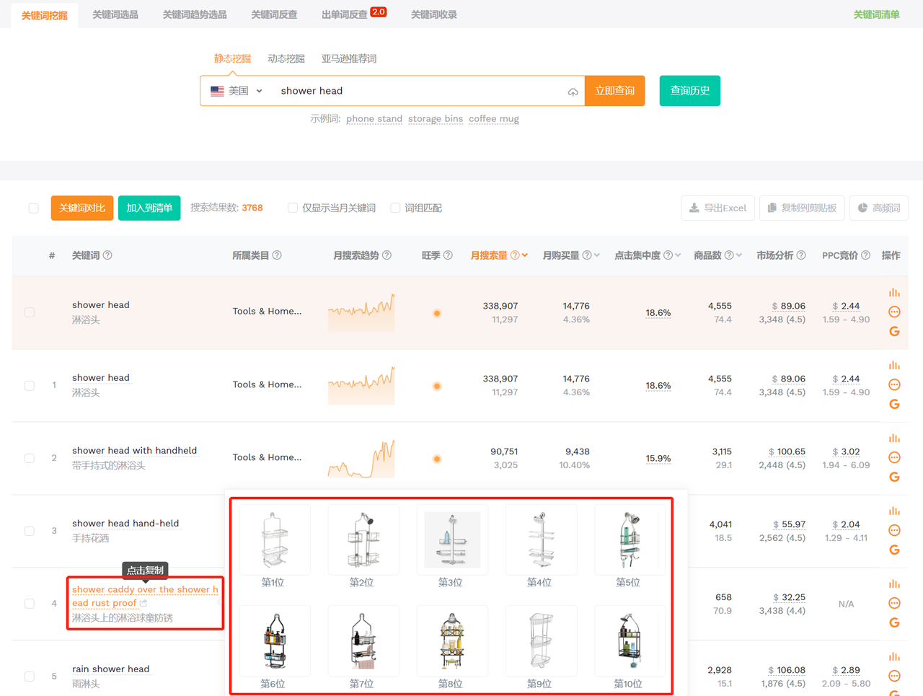Image resolution: width=923 pixels, height=696 pixels.
Task: Click the 查询历史 green button
Action: coord(689,90)
